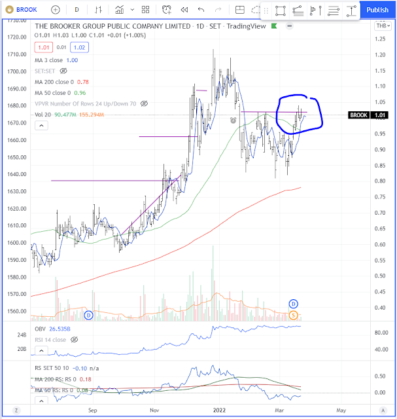Screen dimensions: 397x419
Task: Select the regression trend drawing tool
Action: click(298, 10)
